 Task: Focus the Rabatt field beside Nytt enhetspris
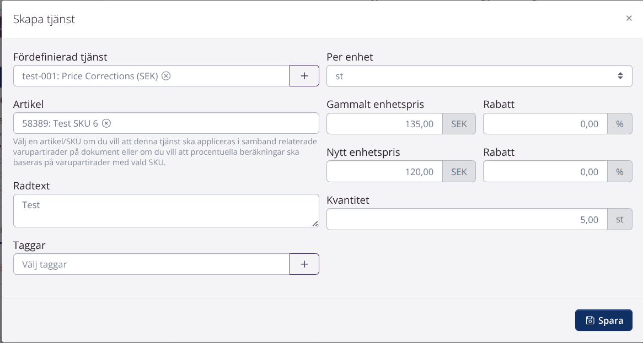545,172
